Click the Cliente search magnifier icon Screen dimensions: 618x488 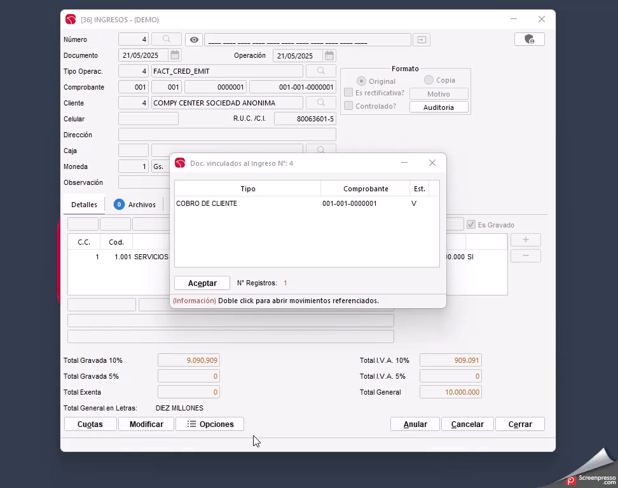point(321,103)
